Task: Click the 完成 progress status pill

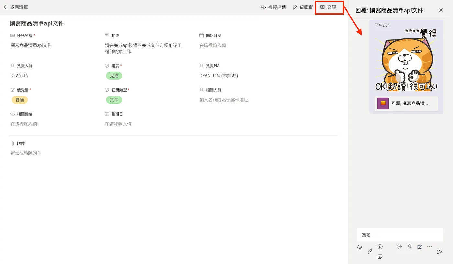Action: (114, 76)
